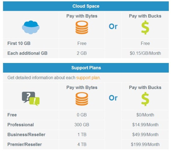Click the orange coin stack under Cloud Space
The width and height of the screenshot is (171, 152).
pyautogui.click(x=82, y=27)
